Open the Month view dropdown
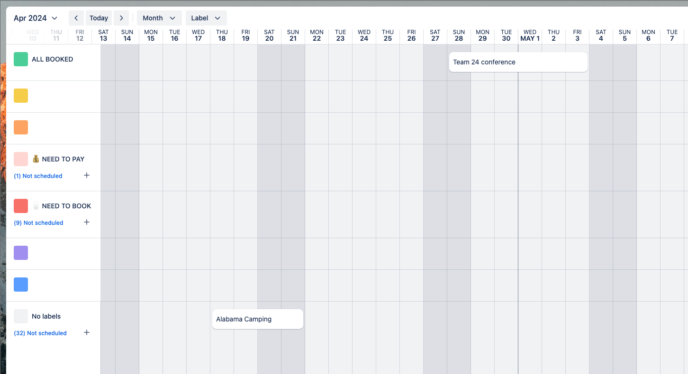 click(159, 18)
